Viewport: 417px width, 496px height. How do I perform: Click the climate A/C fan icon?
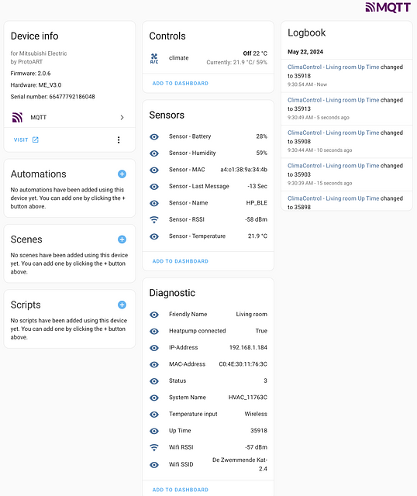pyautogui.click(x=154, y=58)
